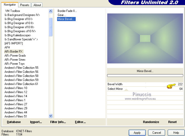Image resolution: width=185 pixels, height=136 pixels.
Task: Apply the Mirror Bevel filter
Action: 137,133
